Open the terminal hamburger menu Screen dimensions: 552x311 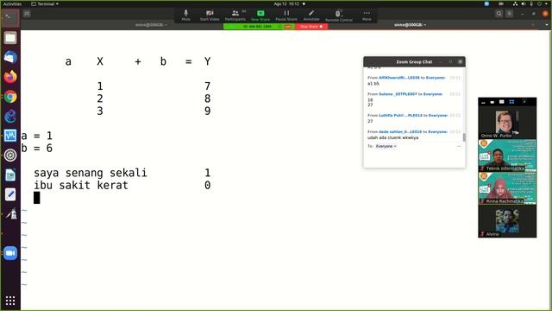[510, 14]
